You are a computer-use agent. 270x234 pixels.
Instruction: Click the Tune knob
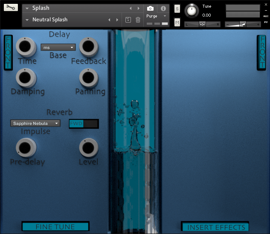(x=192, y=11)
